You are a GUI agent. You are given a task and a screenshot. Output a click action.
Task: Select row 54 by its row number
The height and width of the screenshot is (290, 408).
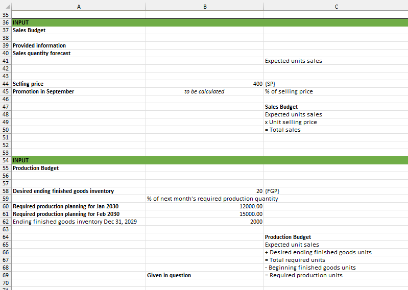6,160
